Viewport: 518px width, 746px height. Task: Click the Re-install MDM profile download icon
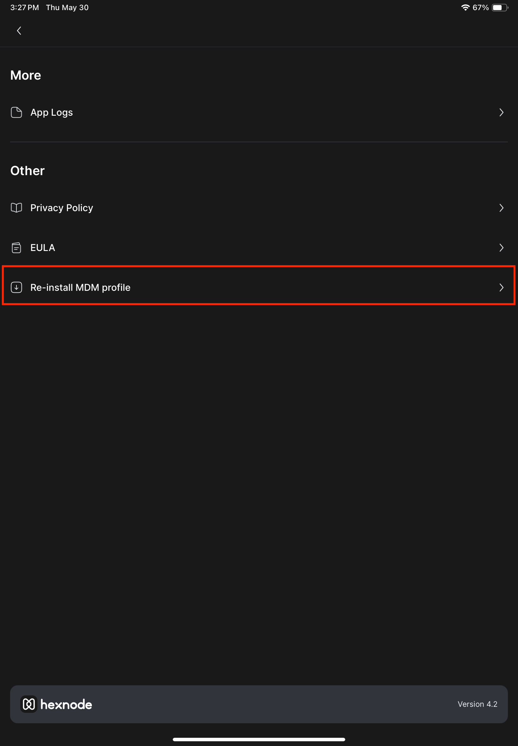coord(16,287)
